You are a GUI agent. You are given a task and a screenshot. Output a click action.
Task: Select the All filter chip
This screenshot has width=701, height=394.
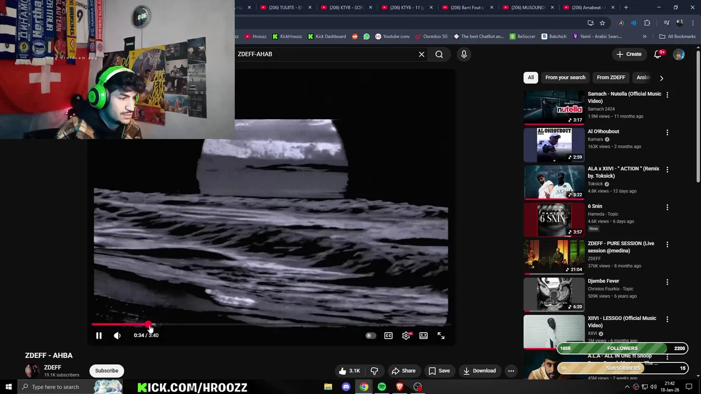tap(531, 77)
